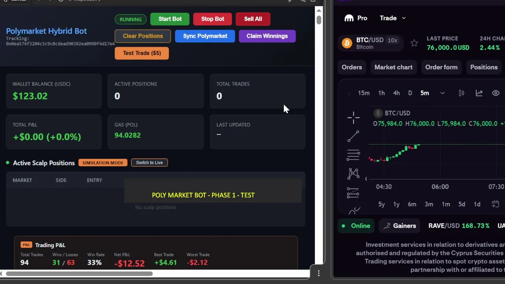Open the Market chart tab
505x284 pixels.
(393, 67)
